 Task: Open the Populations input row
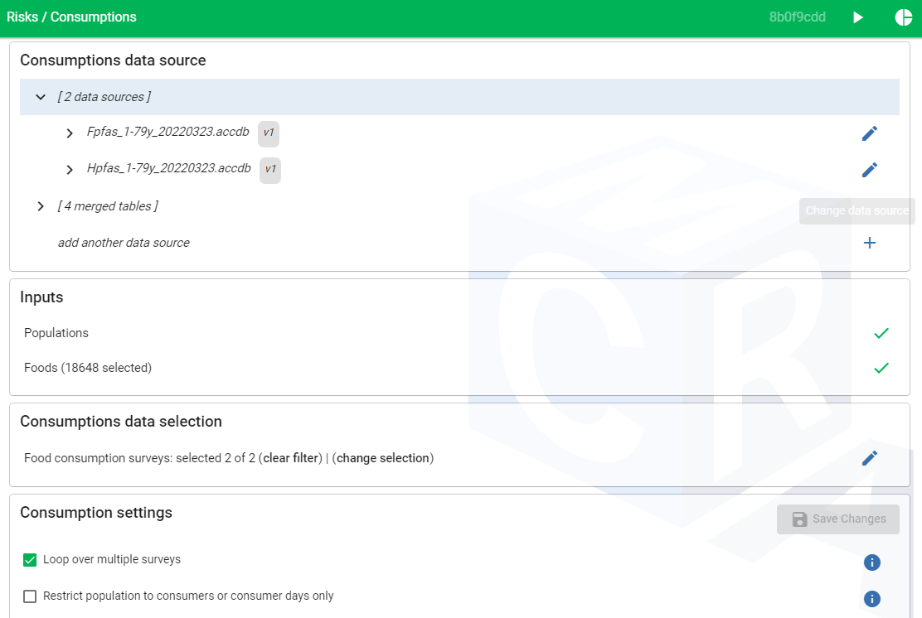(x=56, y=333)
